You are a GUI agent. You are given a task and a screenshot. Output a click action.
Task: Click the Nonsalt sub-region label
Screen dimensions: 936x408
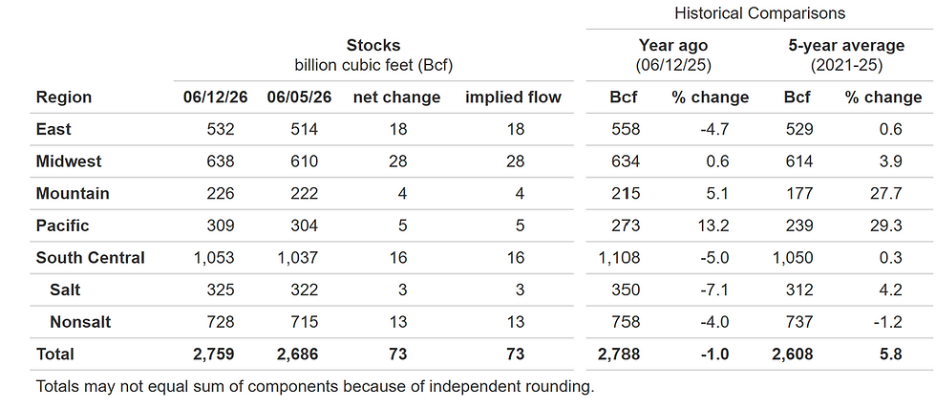click(80, 323)
